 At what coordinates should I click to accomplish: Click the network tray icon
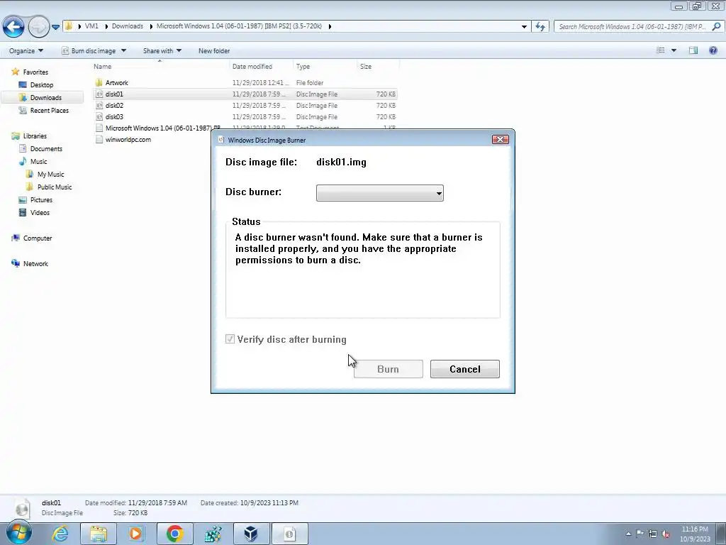coord(653,534)
